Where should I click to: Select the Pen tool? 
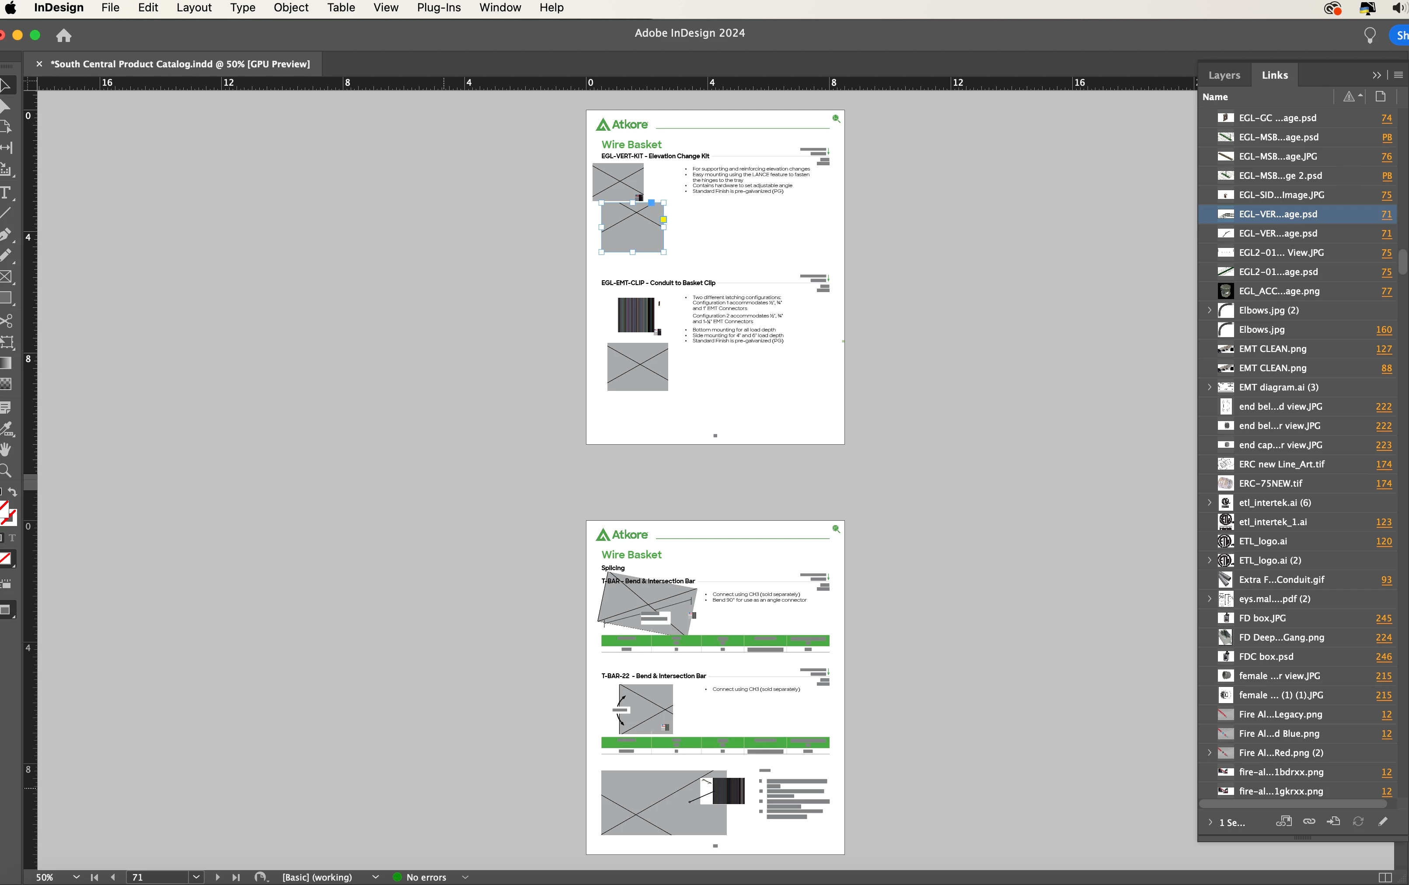click(6, 234)
